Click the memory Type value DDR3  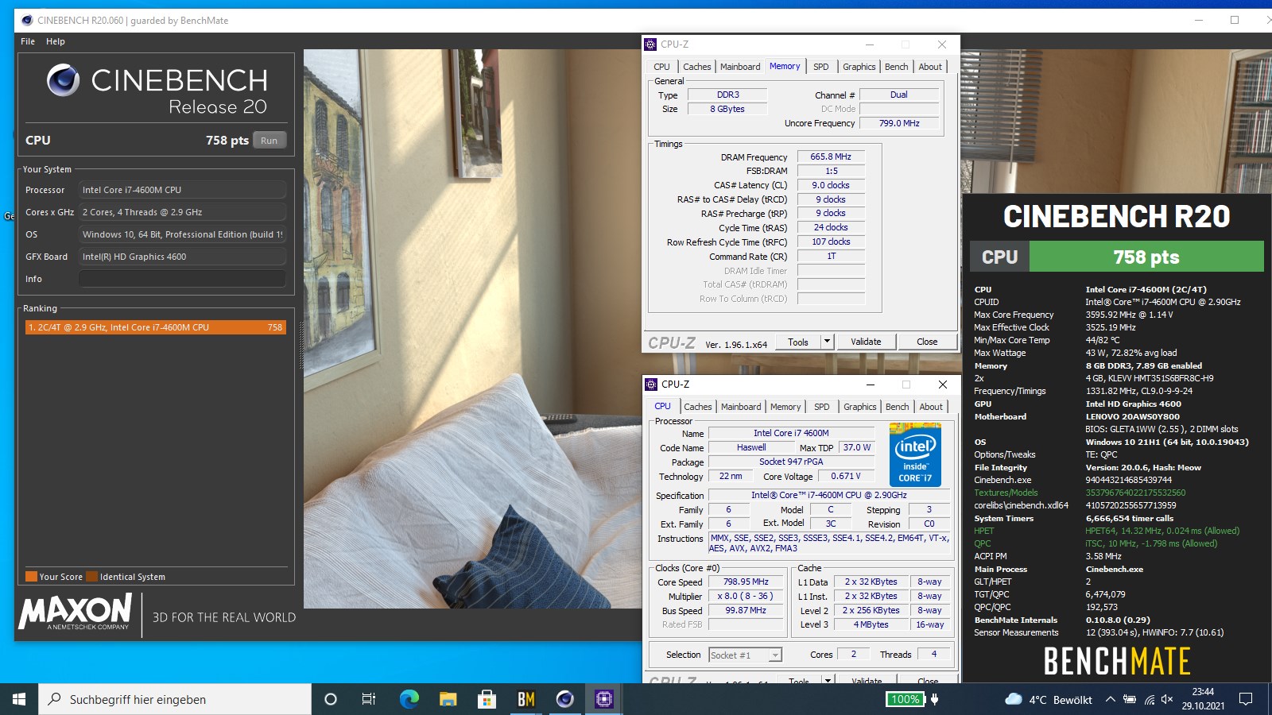point(727,95)
